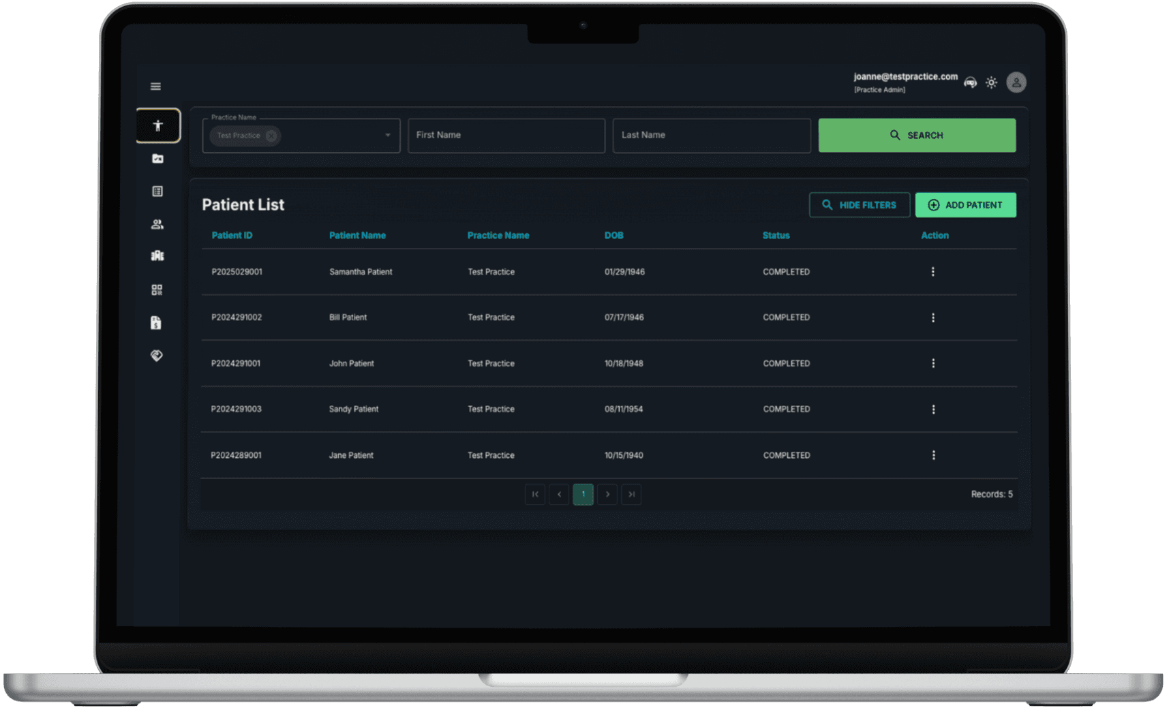Open action menu for Jane Patient
The height and width of the screenshot is (710, 1169).
pos(933,455)
